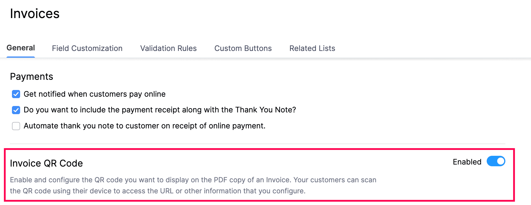This screenshot has width=531, height=205.
Task: Click the words 'Thank You Note?' in the second option
Action: [x=265, y=110]
